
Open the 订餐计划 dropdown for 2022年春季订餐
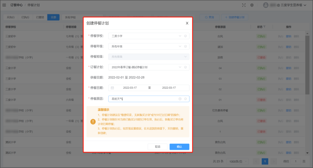(149, 67)
